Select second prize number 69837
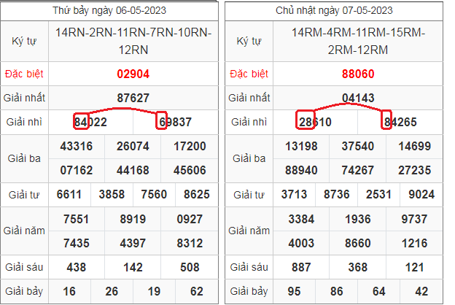Screen dimensions: 455x305 [x=175, y=122]
